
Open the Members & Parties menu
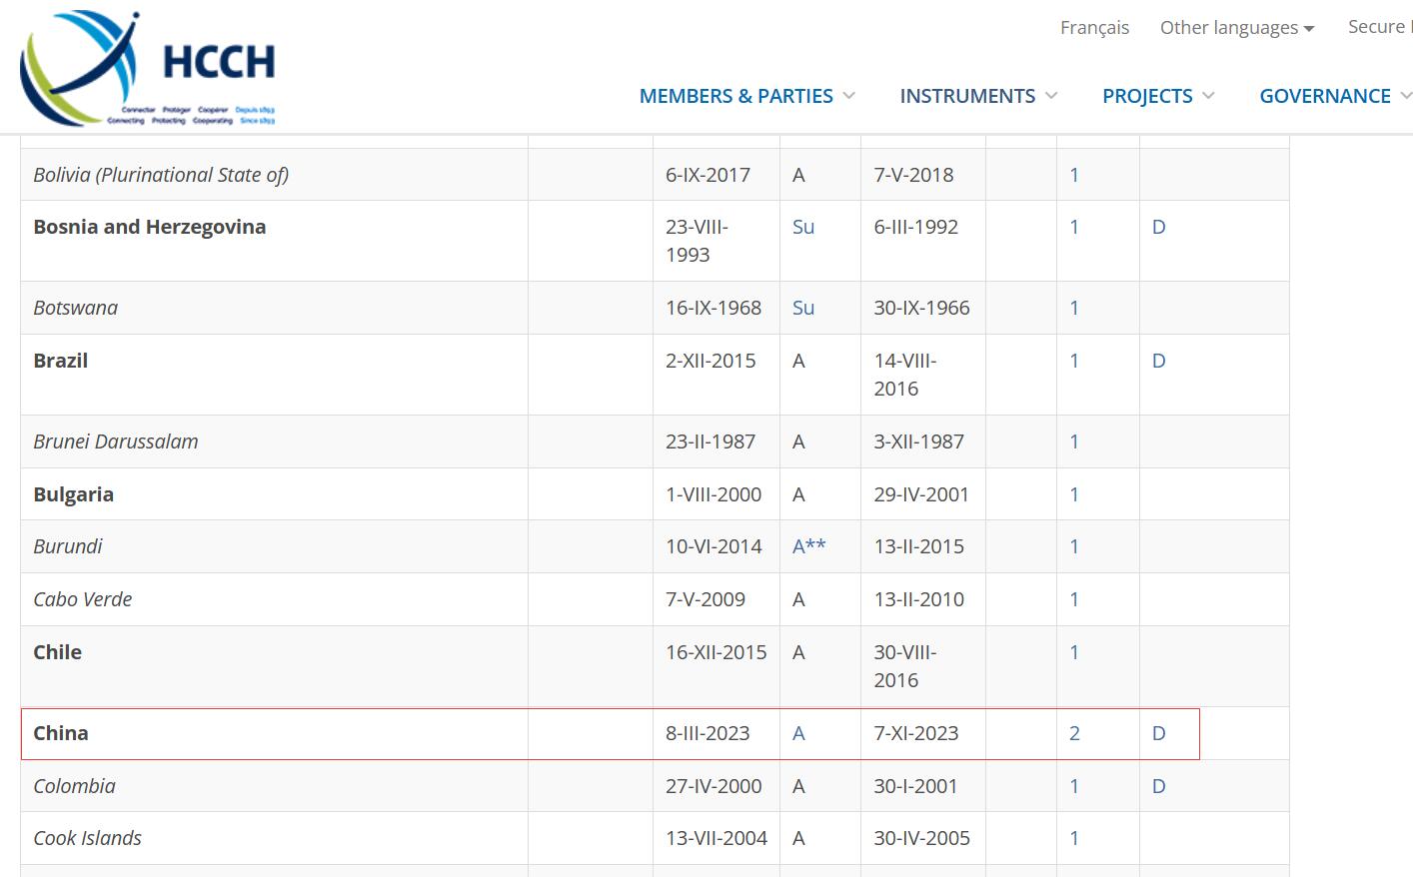click(746, 96)
